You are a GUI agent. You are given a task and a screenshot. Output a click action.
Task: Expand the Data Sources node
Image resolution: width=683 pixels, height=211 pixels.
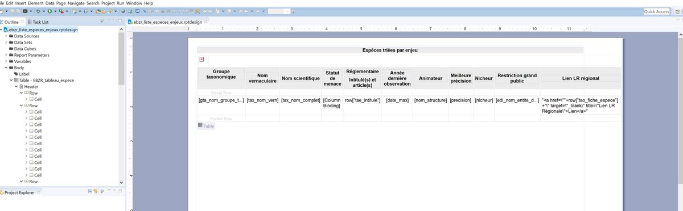tap(6, 36)
